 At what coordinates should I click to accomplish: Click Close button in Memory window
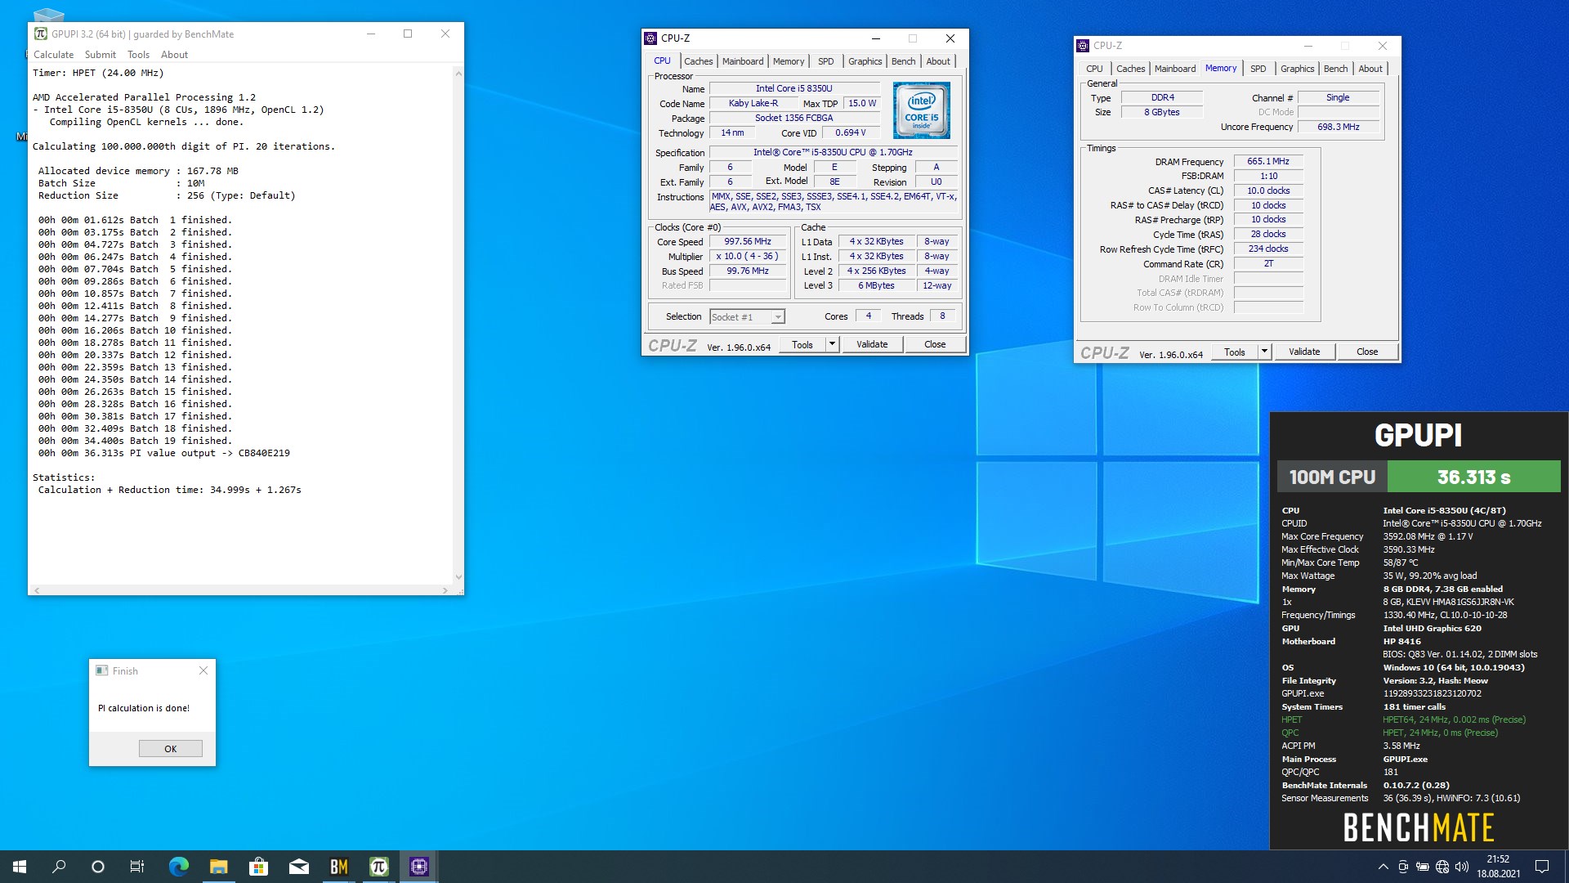point(1367,352)
